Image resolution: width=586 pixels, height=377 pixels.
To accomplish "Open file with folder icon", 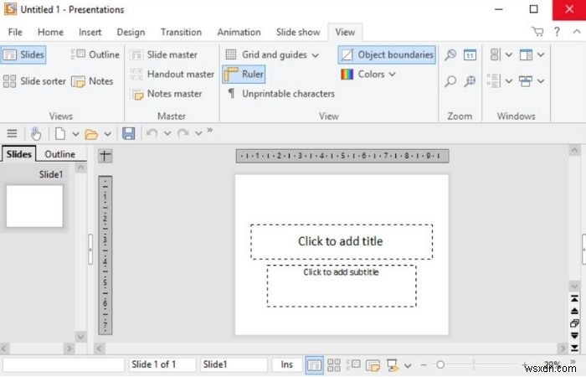I will [91, 134].
